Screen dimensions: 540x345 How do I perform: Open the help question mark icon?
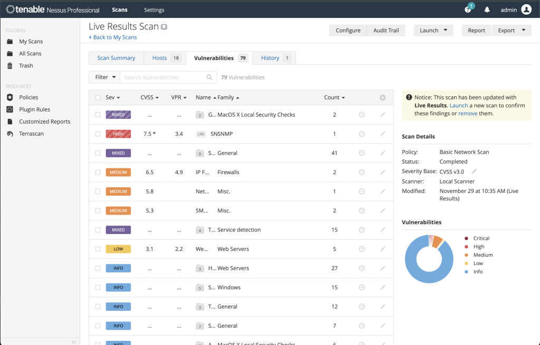468,9
